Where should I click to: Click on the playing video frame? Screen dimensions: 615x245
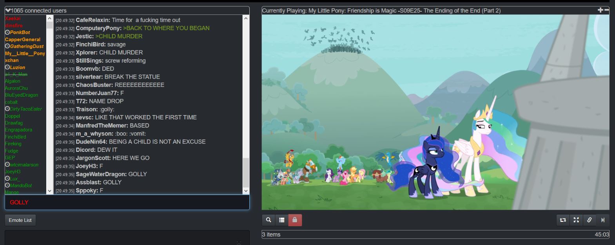(435, 112)
